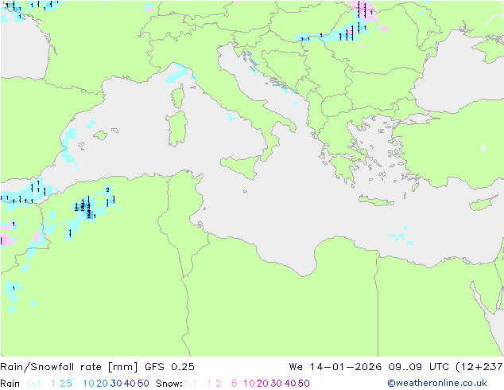Viewport: 504px width, 390px height.
Task: Click the 09..09 UTC time text
Action: click(x=419, y=367)
